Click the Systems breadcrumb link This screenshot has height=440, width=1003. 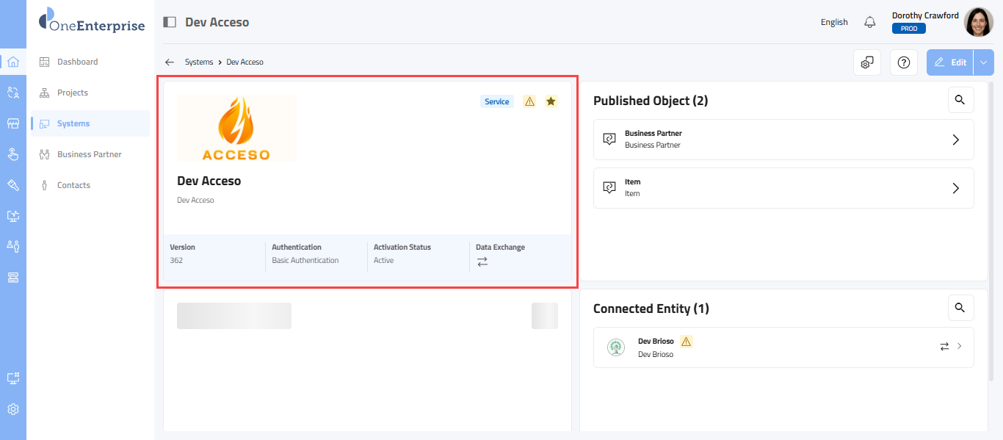click(199, 62)
